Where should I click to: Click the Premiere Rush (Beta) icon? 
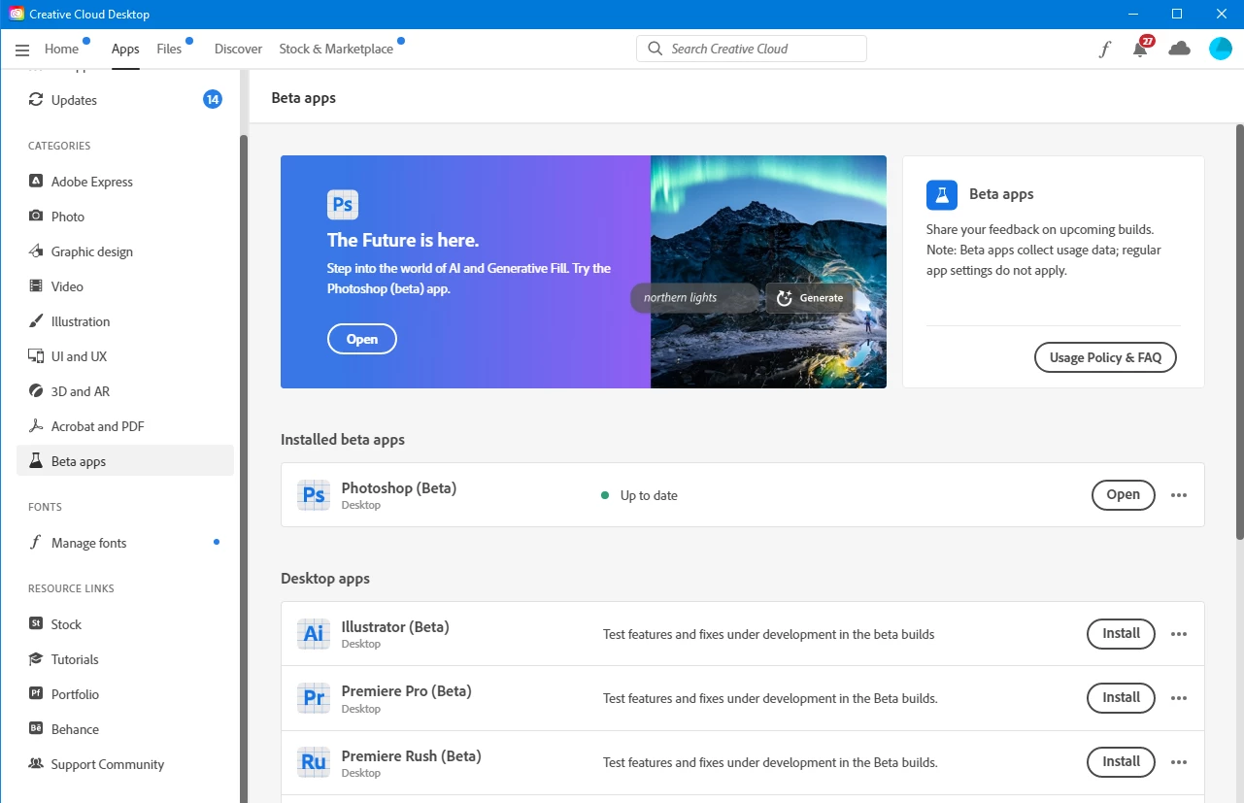pos(314,762)
